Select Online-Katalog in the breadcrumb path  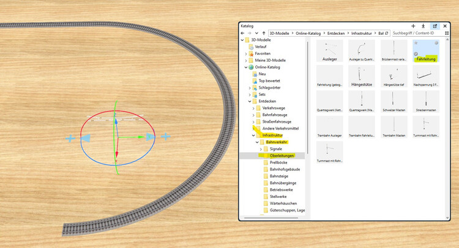308,34
